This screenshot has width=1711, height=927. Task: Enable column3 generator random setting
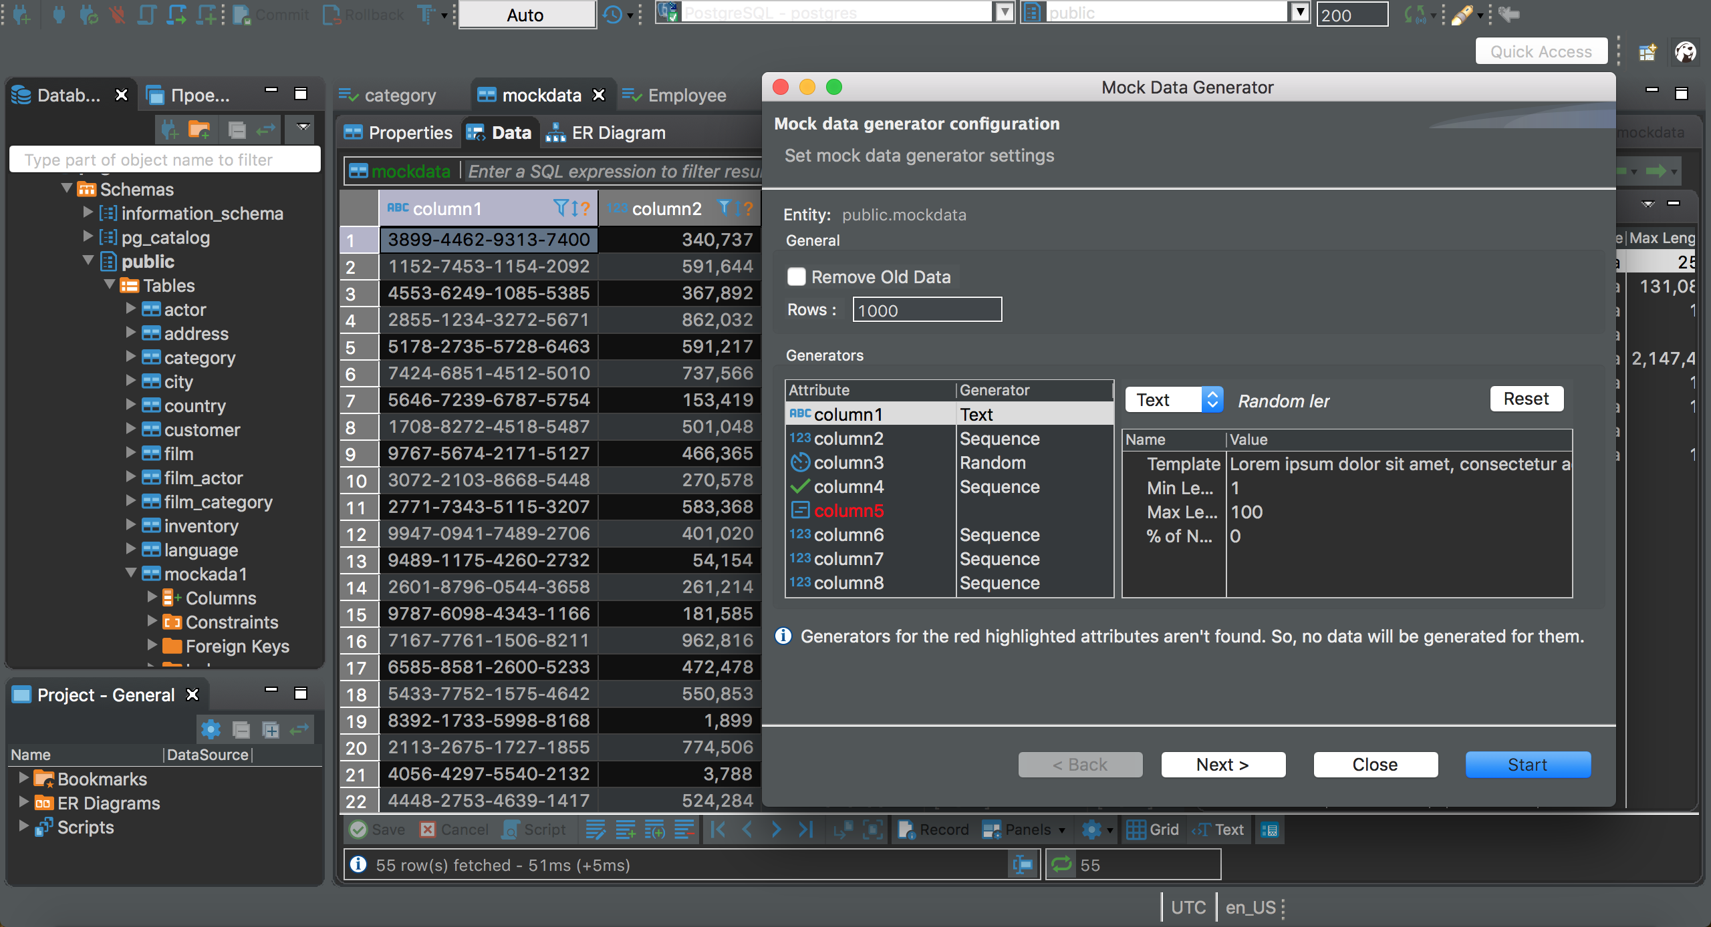tap(991, 462)
